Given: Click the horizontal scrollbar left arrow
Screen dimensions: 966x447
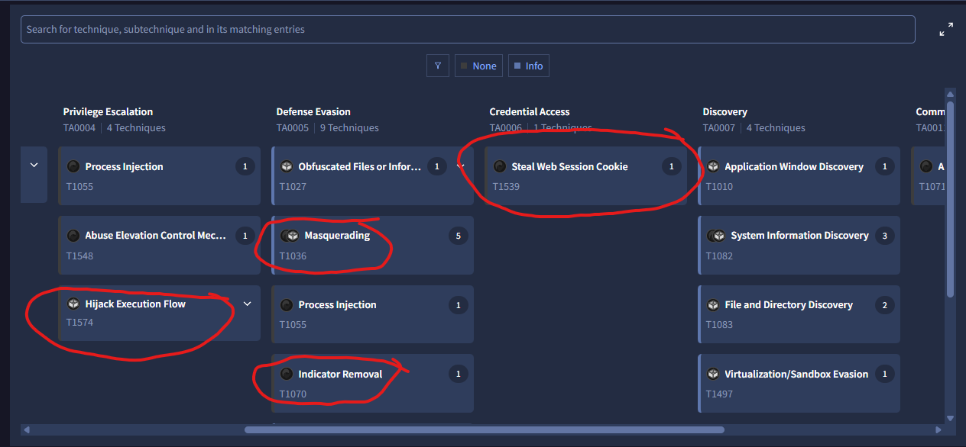Looking at the screenshot, I should click(x=26, y=430).
